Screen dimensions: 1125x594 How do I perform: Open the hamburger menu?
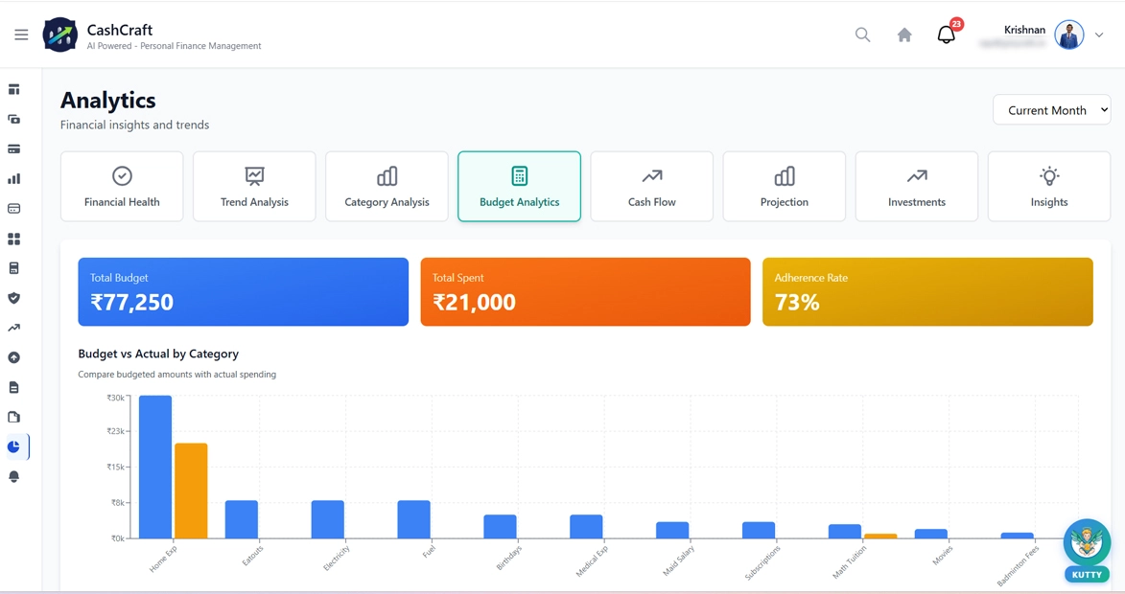pos(21,34)
